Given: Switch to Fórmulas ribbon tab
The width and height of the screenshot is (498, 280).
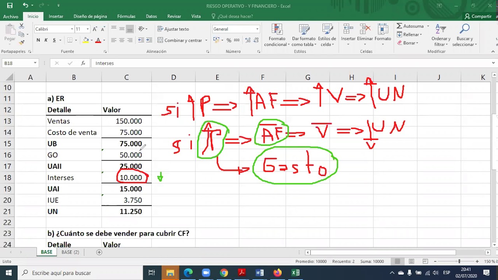Looking at the screenshot, I should click(126, 16).
